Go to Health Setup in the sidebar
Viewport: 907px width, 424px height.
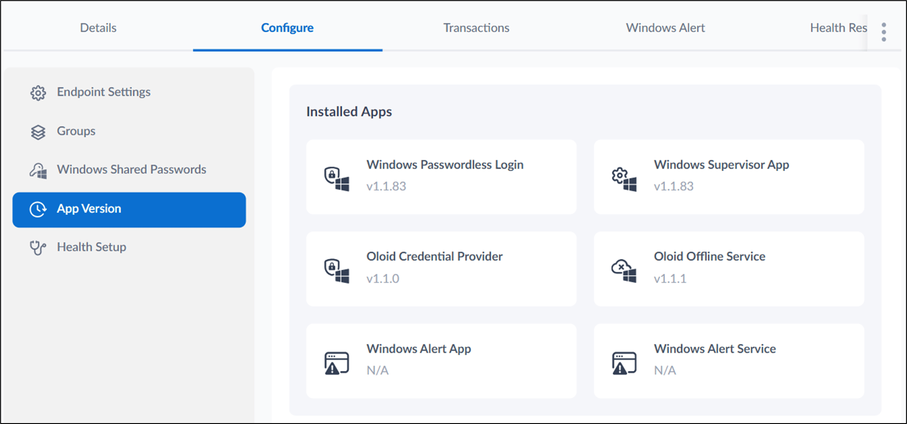coord(129,248)
